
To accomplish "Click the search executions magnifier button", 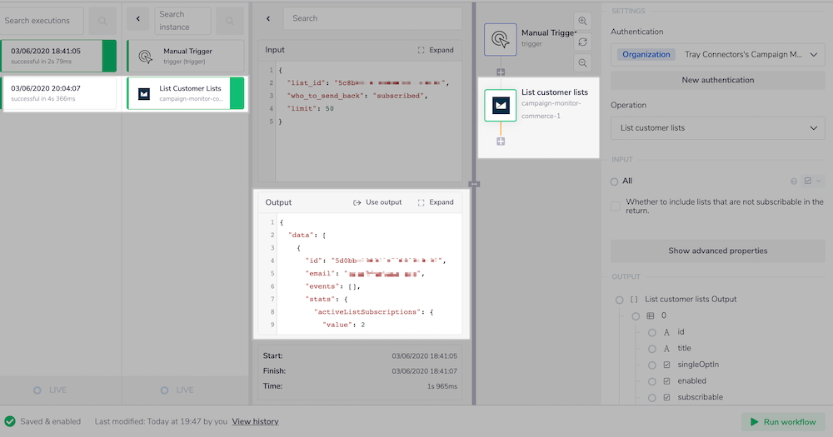I will pyautogui.click(x=102, y=21).
